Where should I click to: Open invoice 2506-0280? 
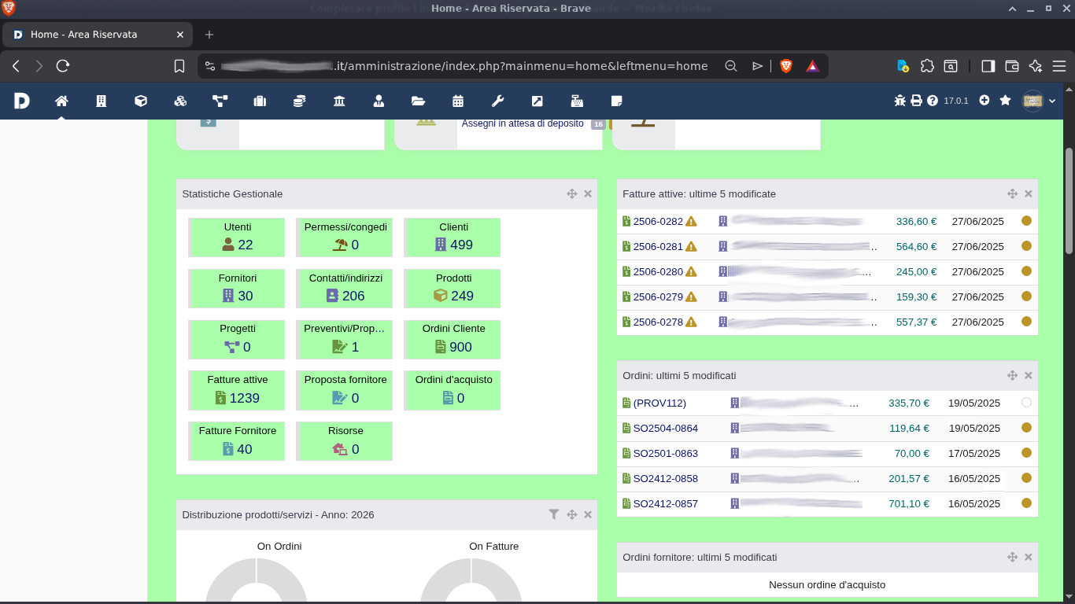coord(658,271)
